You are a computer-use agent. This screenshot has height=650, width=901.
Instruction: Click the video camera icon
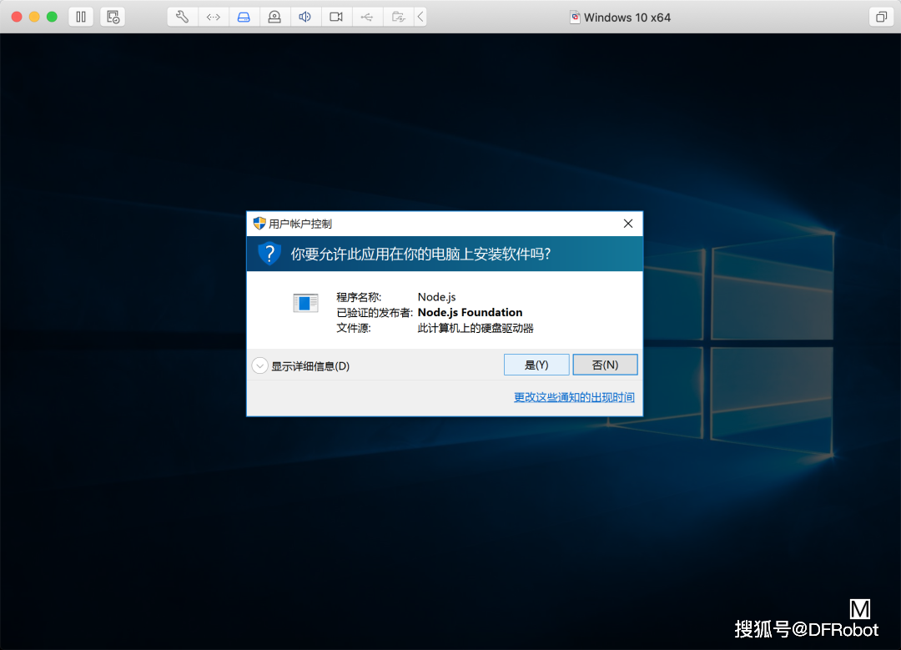tap(336, 17)
